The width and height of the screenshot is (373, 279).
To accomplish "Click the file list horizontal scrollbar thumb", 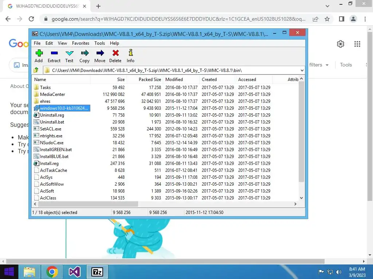I will (88, 204).
